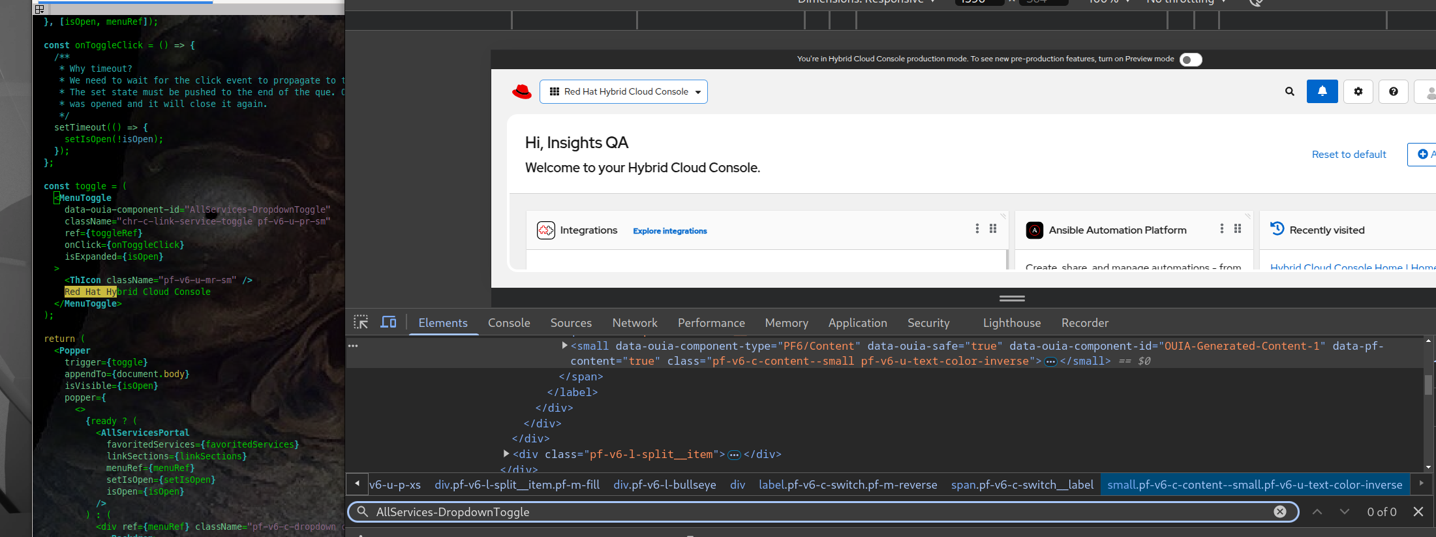Click the Reset to default link
The image size is (1436, 537).
coord(1349,155)
